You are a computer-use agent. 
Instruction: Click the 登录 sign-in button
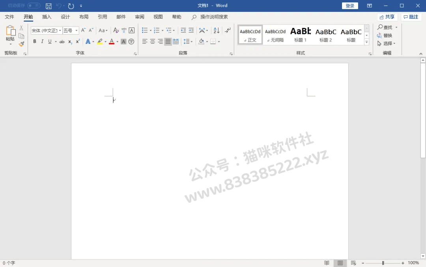[x=350, y=6]
